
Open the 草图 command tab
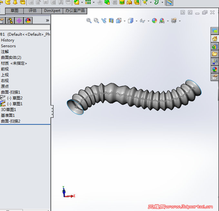tap(15, 11)
